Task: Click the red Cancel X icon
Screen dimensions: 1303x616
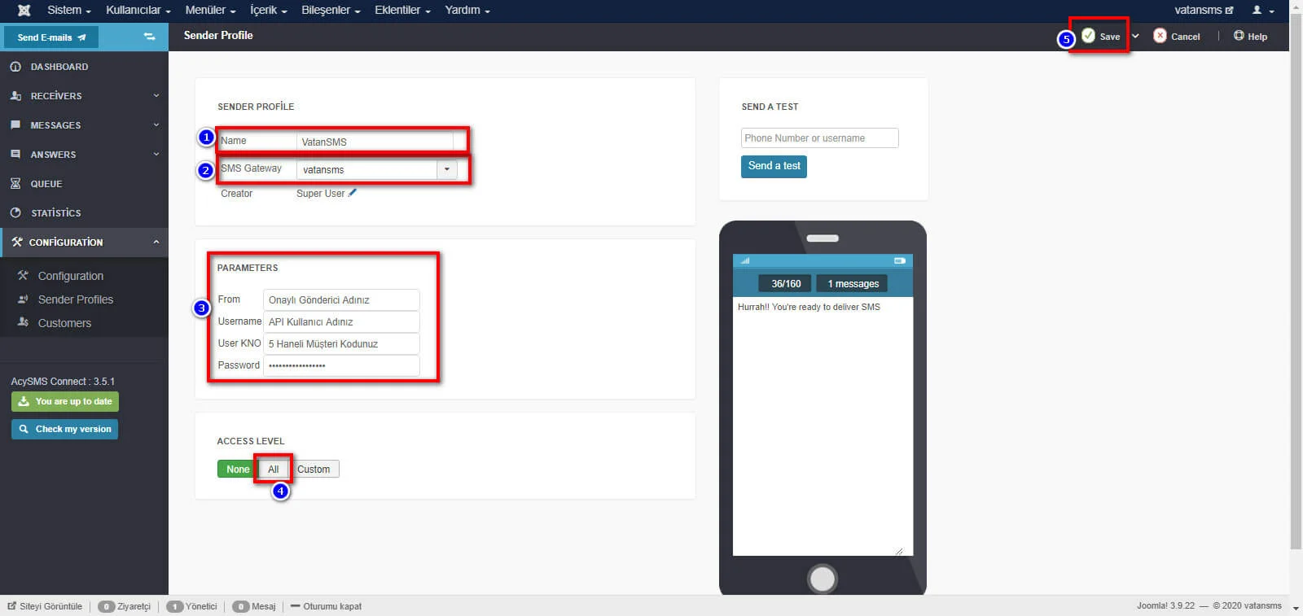Action: coord(1160,36)
